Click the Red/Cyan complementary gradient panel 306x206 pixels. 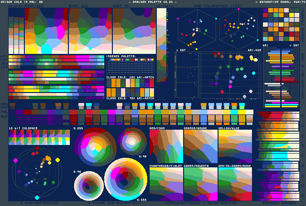tap(166, 147)
